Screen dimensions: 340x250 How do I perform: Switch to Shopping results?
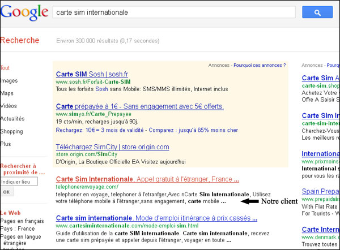pos(12,131)
